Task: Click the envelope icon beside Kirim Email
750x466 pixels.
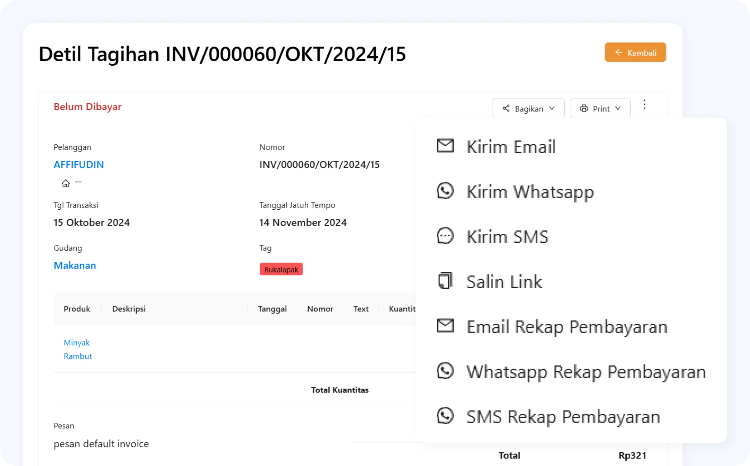Action: pyautogui.click(x=445, y=146)
